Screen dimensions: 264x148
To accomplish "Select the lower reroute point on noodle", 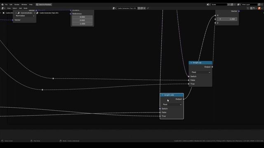I will click(42, 90).
